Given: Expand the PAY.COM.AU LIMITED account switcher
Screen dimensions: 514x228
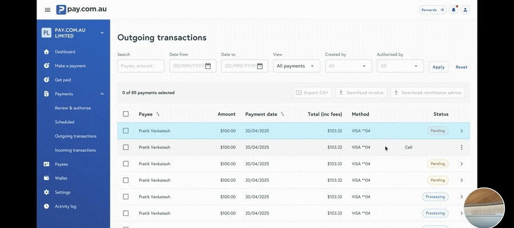Looking at the screenshot, I should click(102, 32).
